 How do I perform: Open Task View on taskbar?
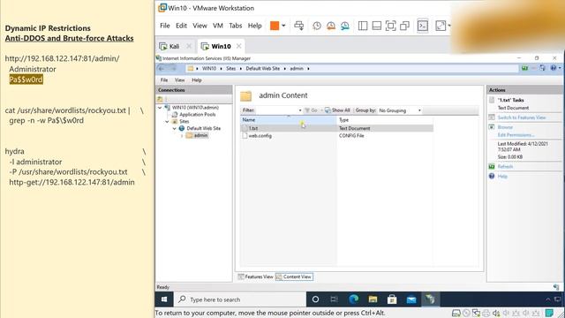coord(334,299)
